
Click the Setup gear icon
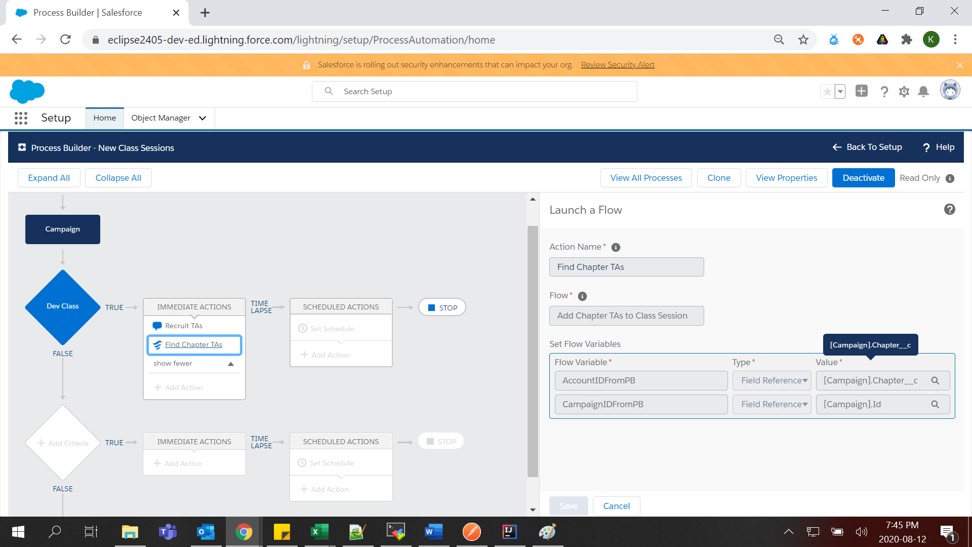tap(904, 92)
